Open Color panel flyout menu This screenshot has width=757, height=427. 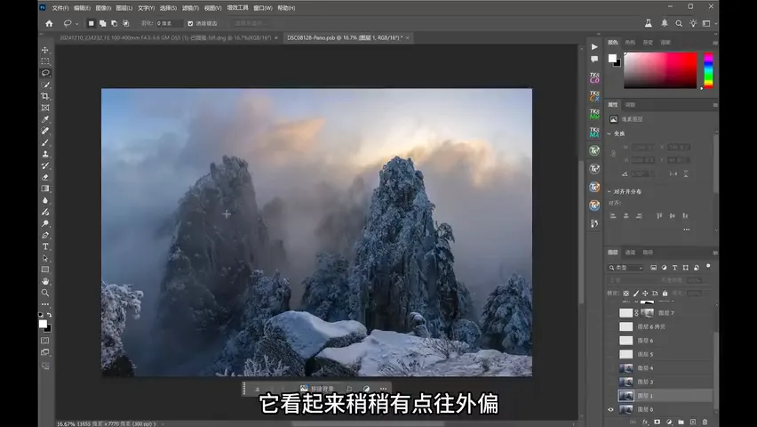coord(714,43)
